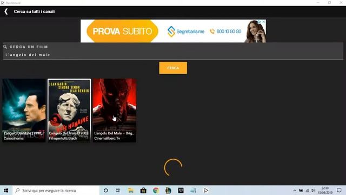Screen dimensions: 346x195
Task: Click the battery tray icon
Action: 301,190
